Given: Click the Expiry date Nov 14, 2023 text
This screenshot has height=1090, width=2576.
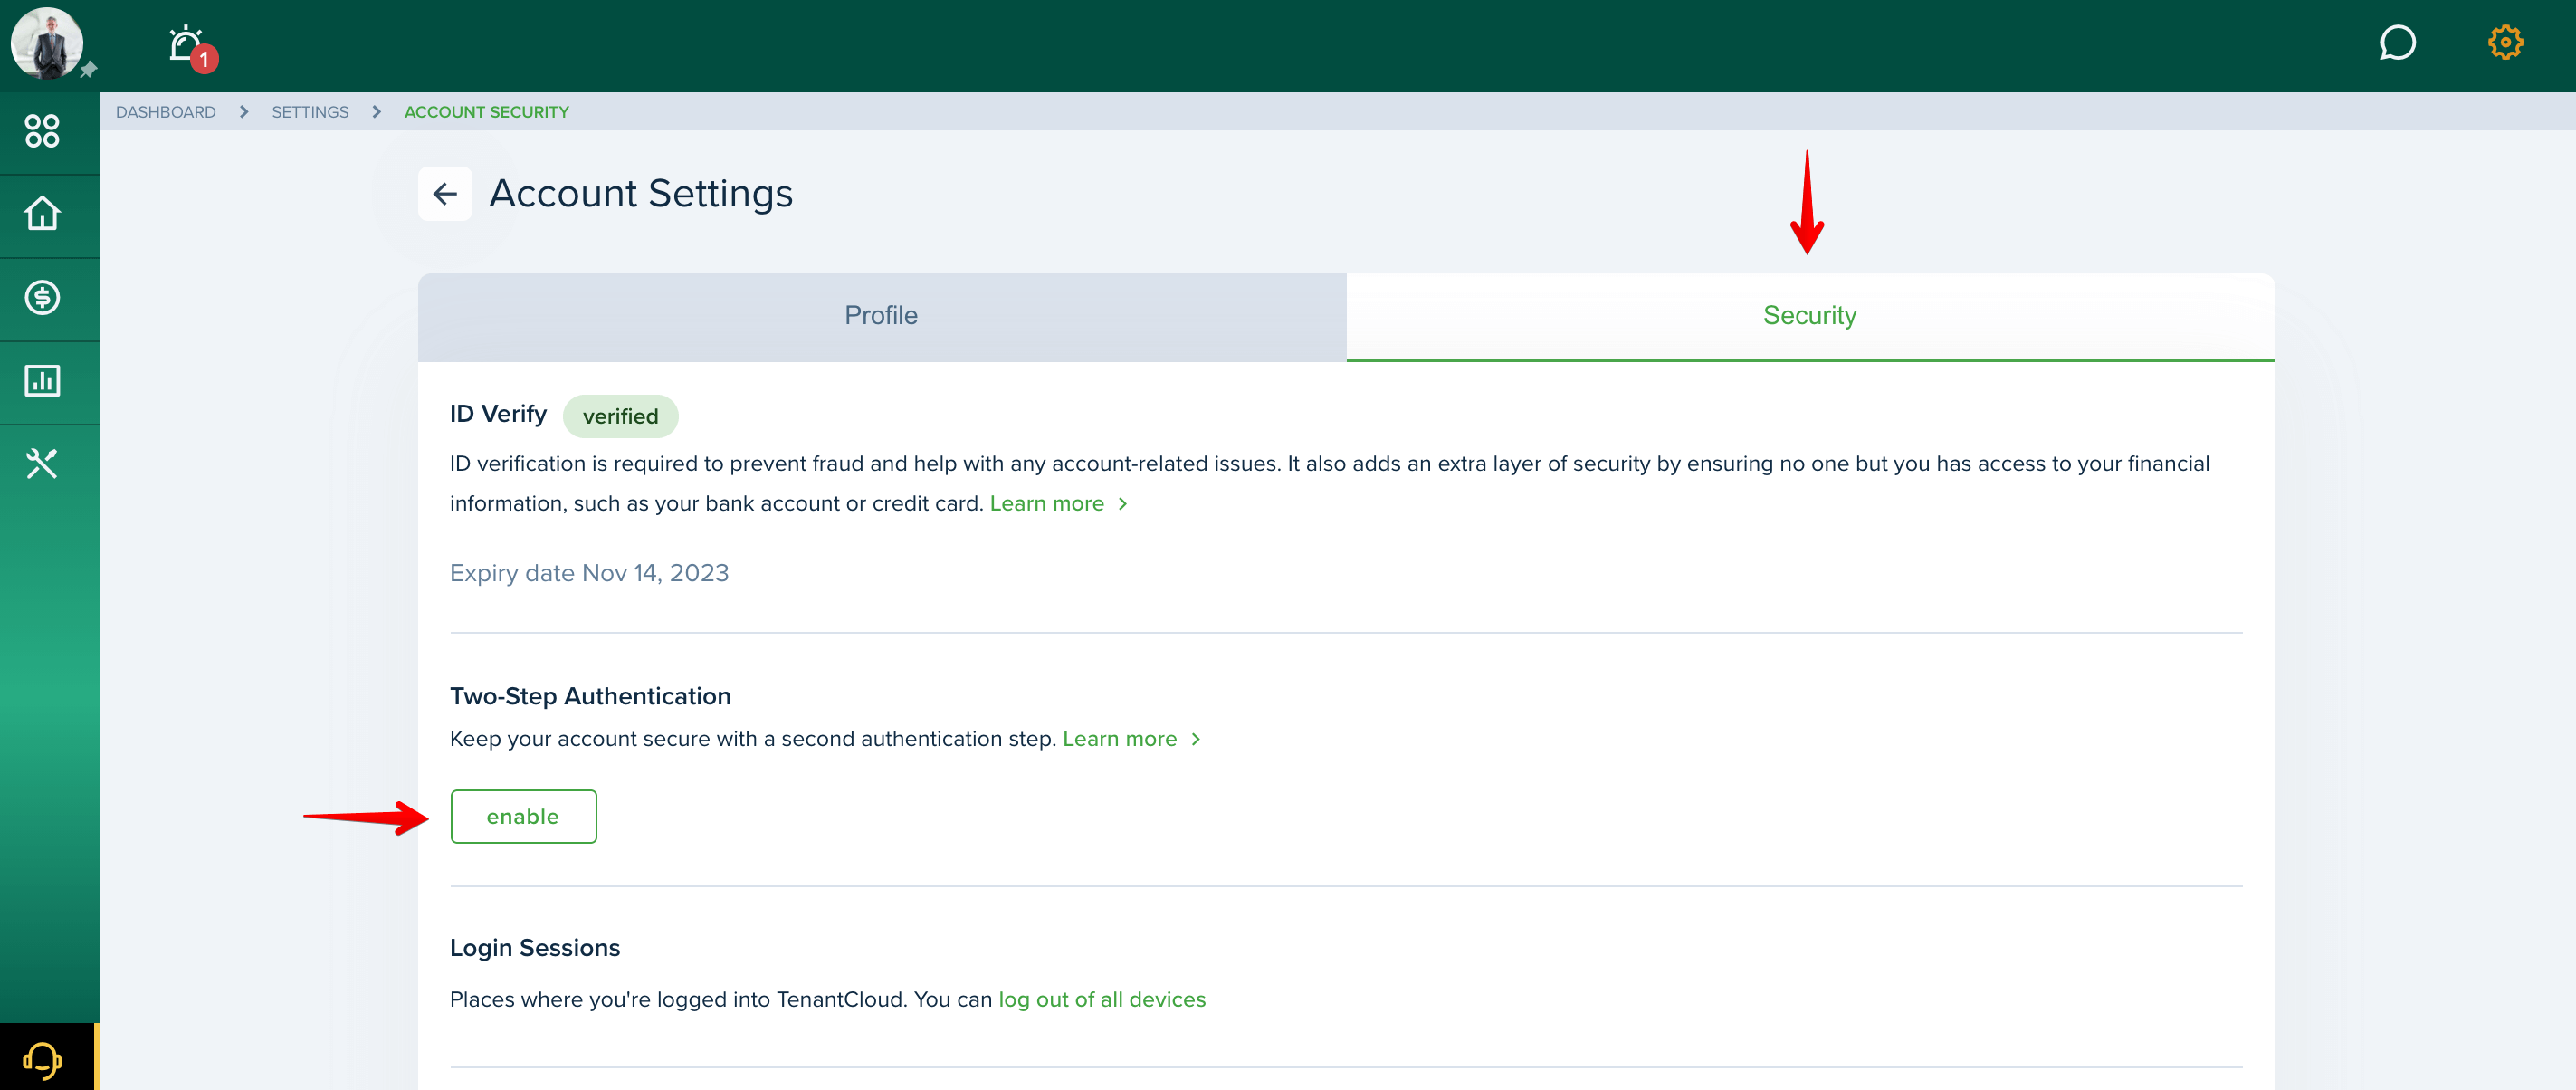Looking at the screenshot, I should (589, 573).
